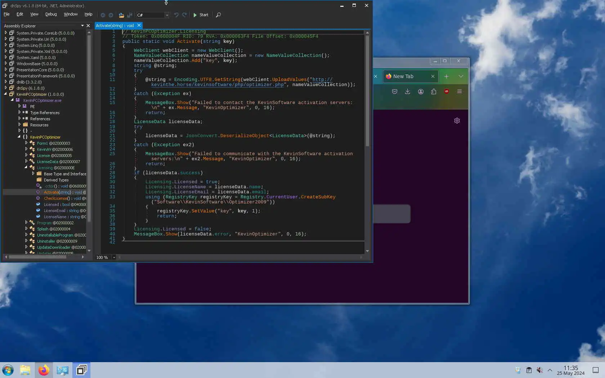
Task: Click the dnSpy taskbar icon
Action: (x=82, y=370)
